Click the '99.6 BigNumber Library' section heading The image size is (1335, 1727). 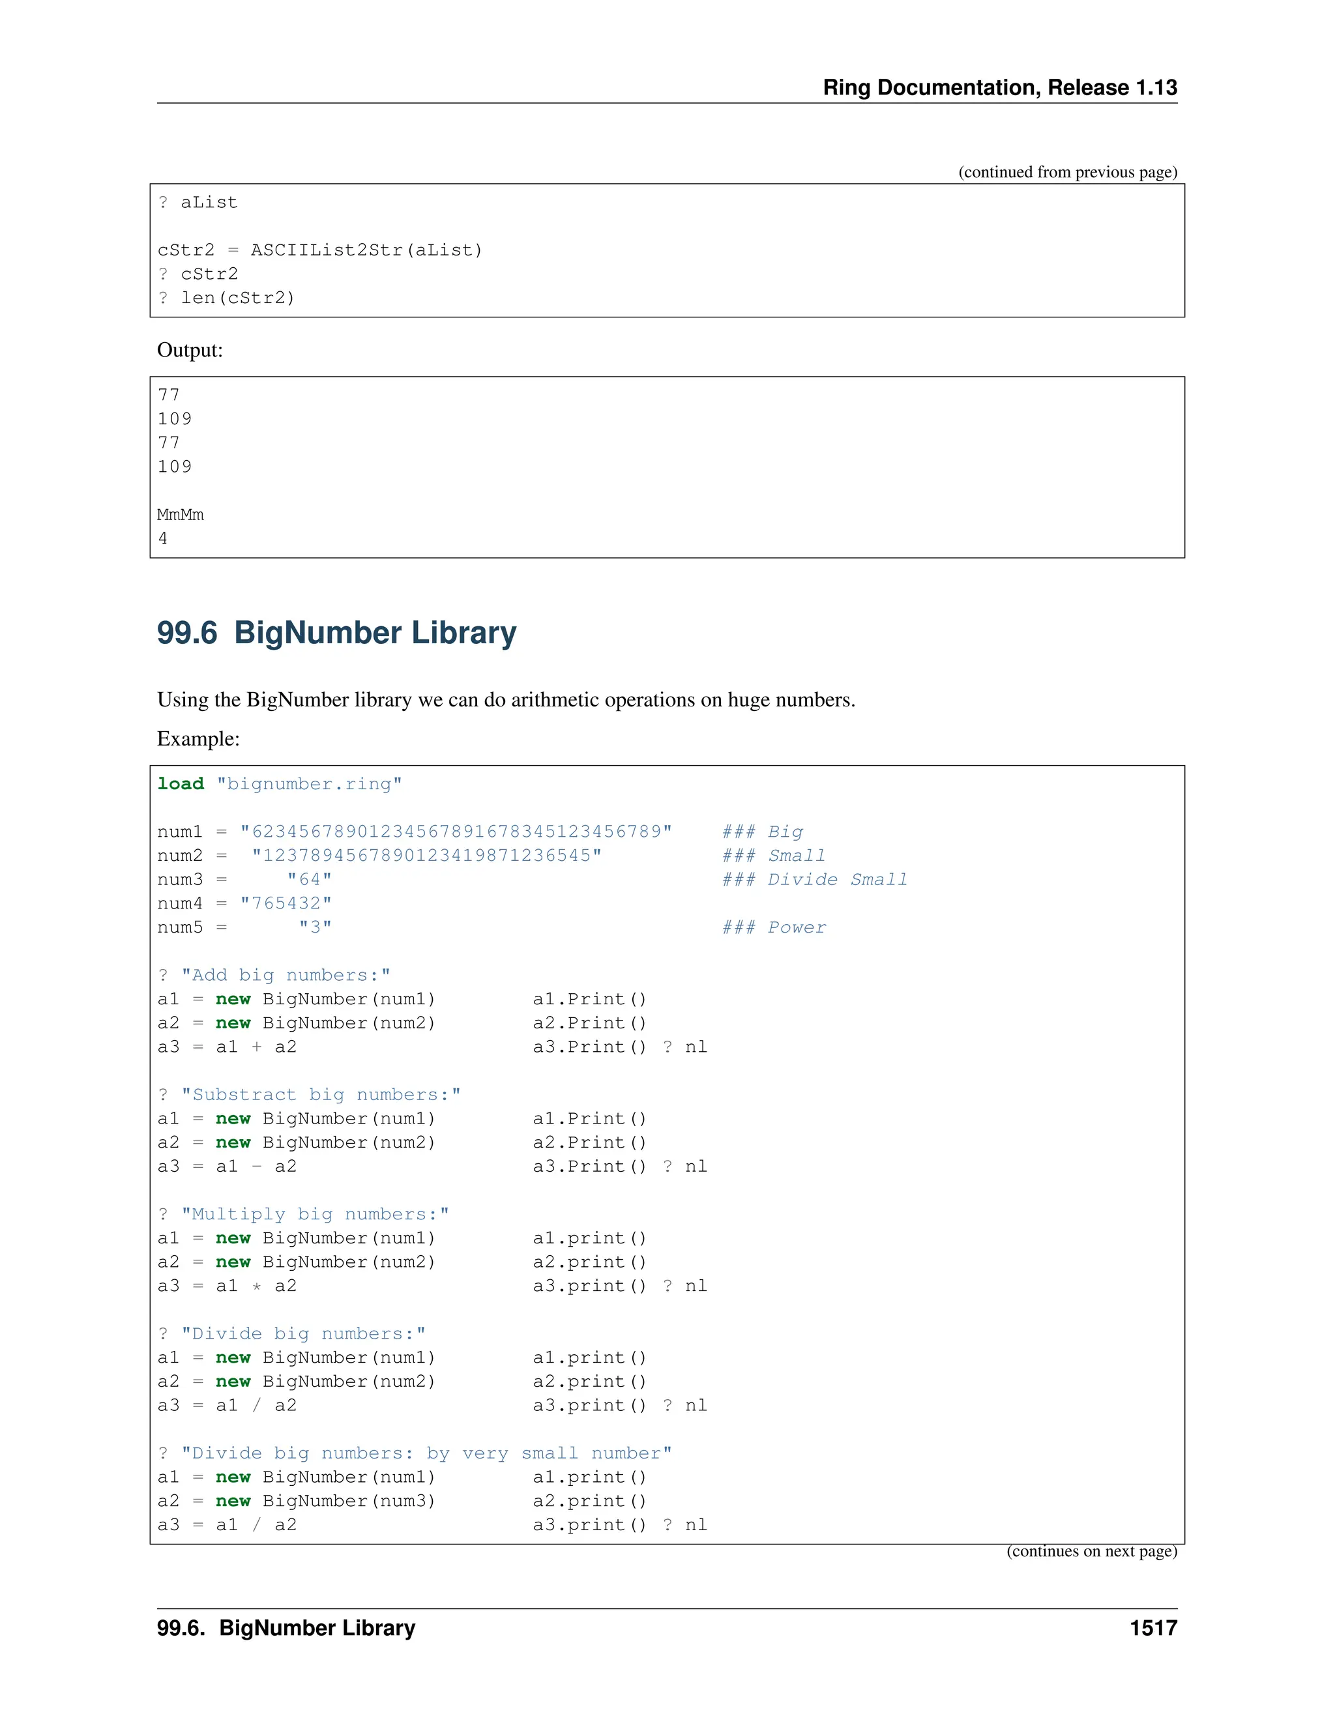(336, 633)
